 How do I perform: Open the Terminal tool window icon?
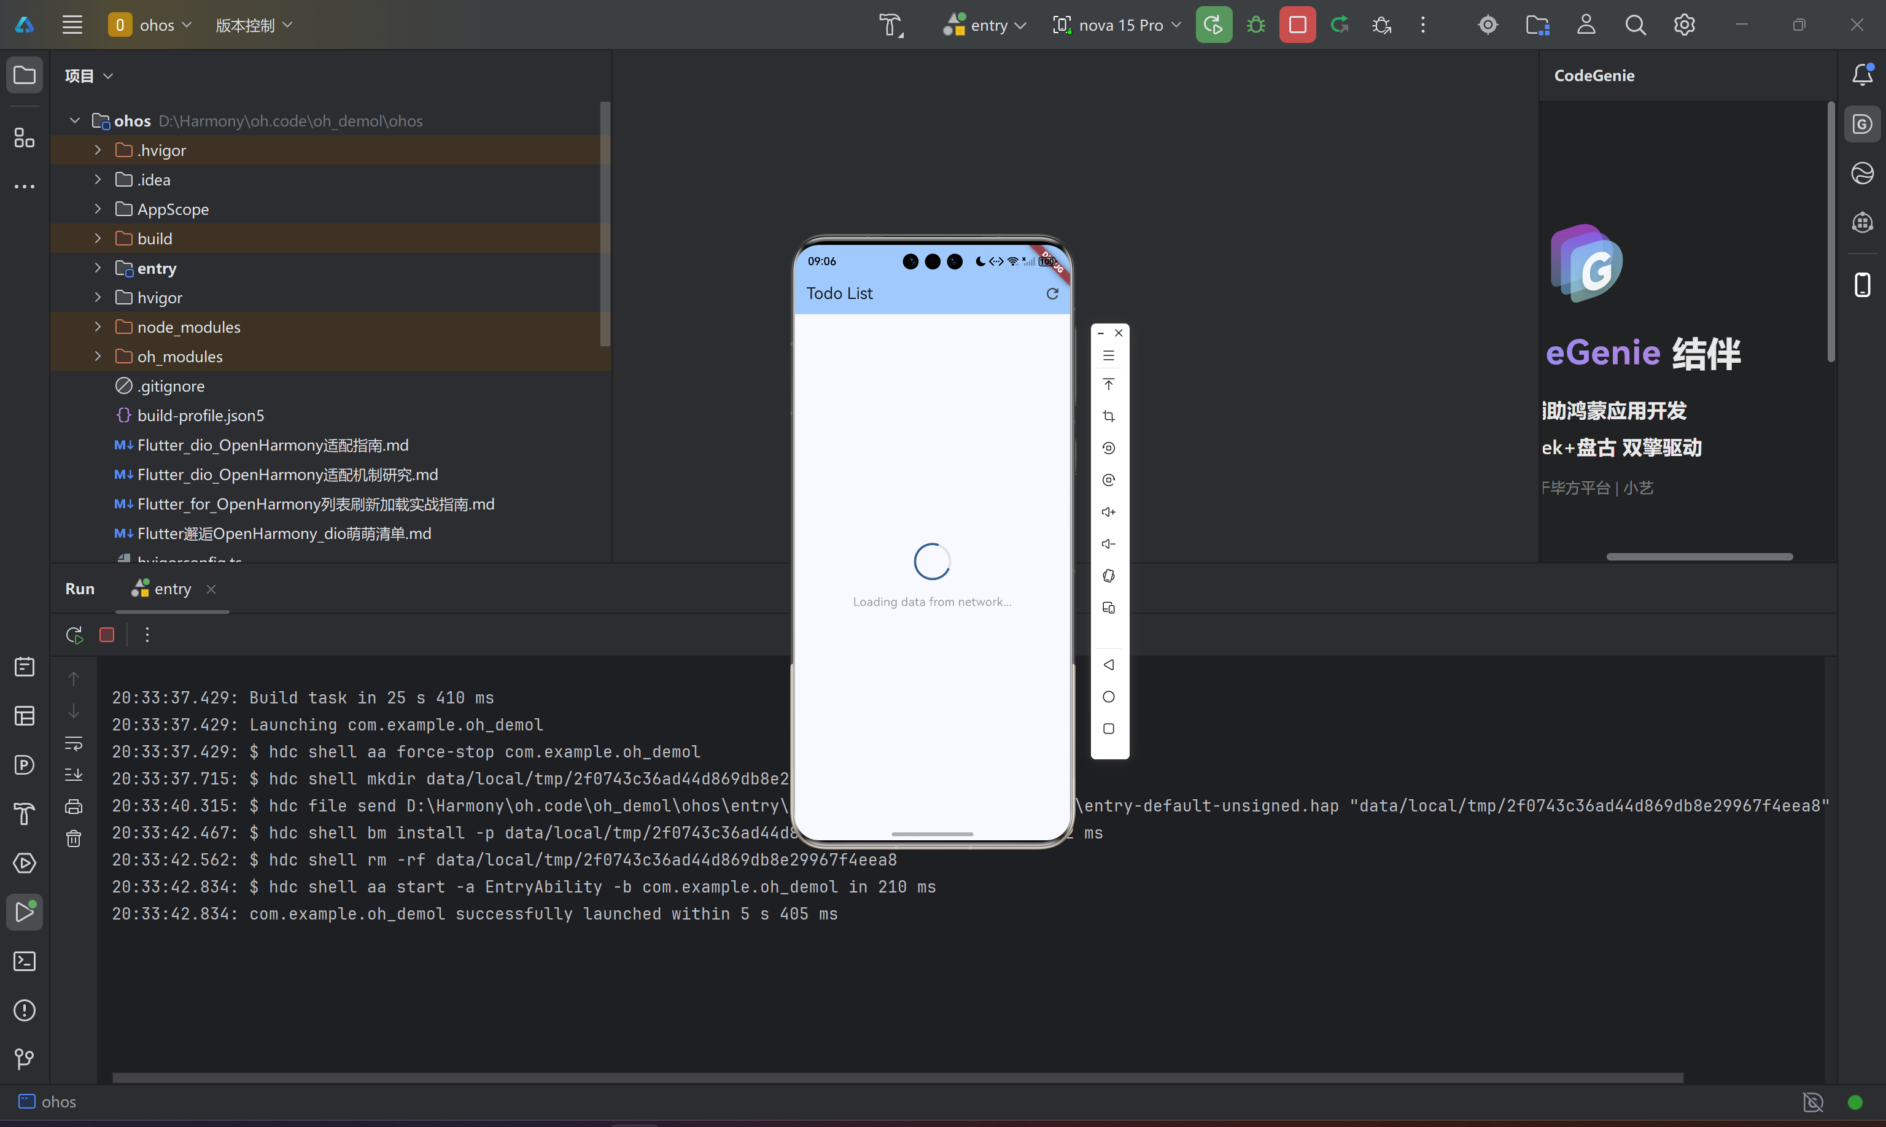point(25,961)
